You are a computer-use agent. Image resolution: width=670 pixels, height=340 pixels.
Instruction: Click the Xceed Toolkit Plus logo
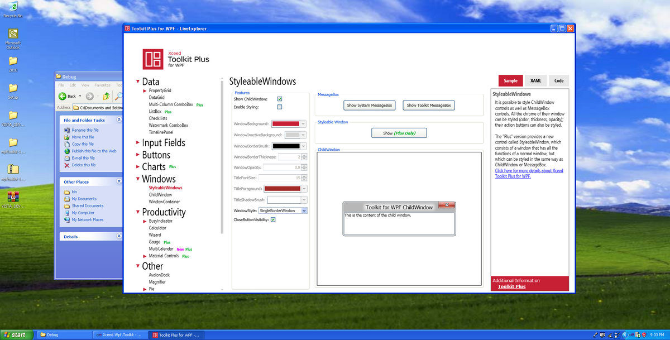coord(152,59)
